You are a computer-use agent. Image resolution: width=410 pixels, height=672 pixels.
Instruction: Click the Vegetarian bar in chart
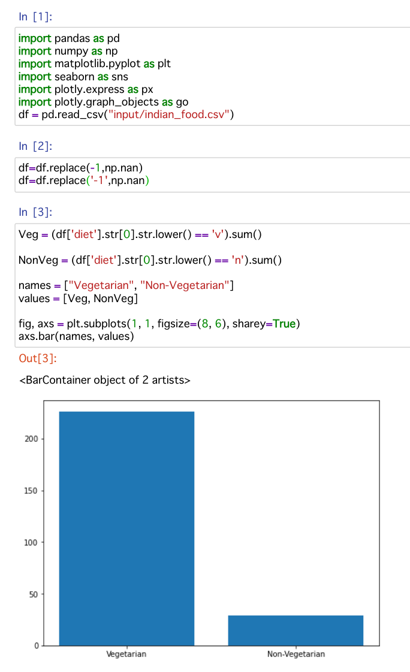[127, 529]
